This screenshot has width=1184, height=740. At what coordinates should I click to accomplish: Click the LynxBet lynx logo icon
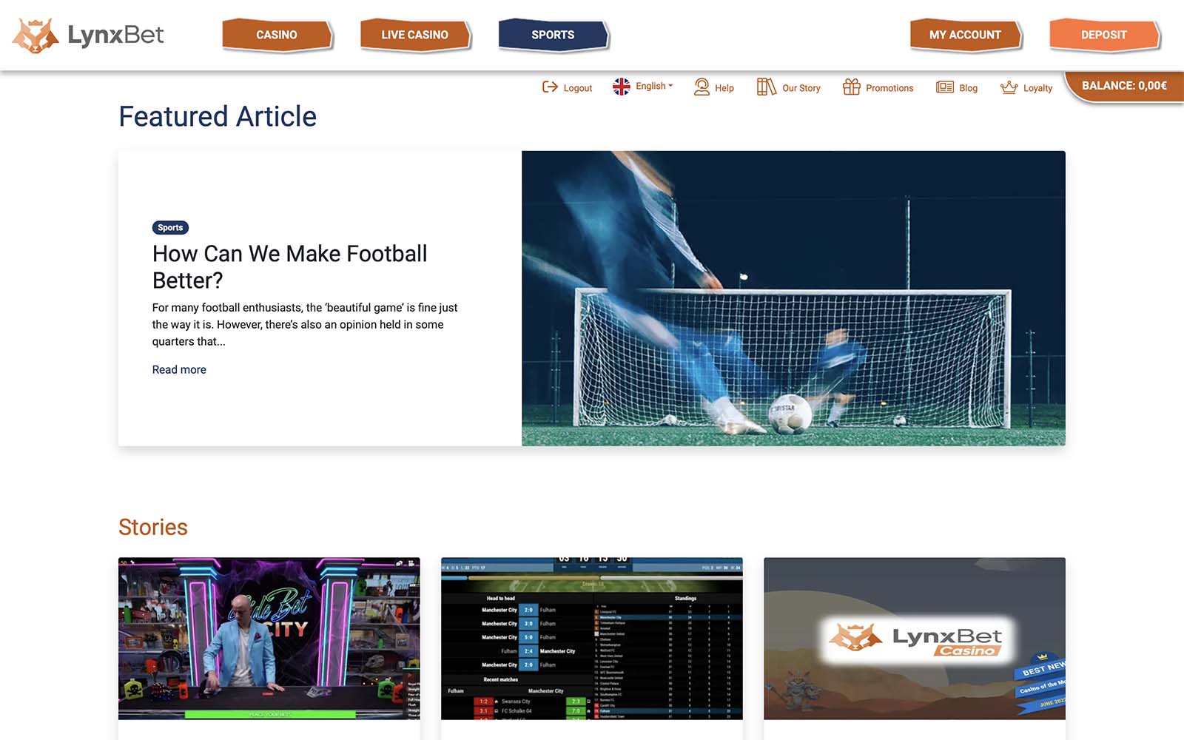coord(36,35)
